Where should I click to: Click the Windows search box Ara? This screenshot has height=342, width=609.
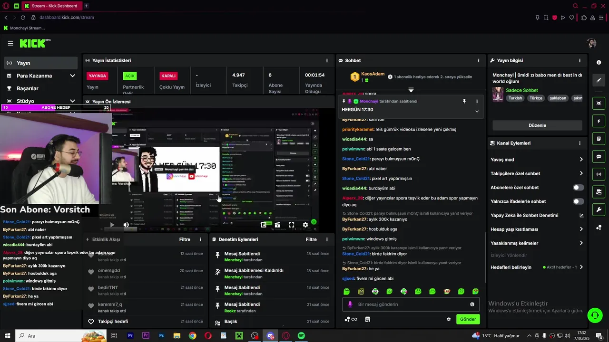pos(61,336)
